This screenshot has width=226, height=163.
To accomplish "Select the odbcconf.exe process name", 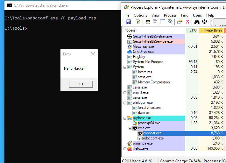I will coord(153,138).
